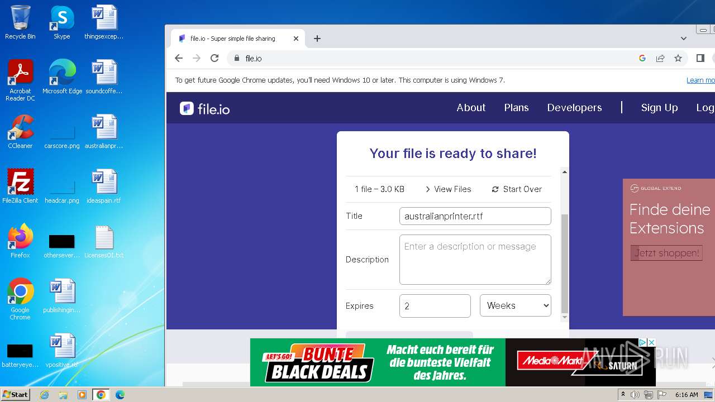715x402 pixels.
Task: Open Windows Explorer from the taskbar
Action: tap(63, 395)
